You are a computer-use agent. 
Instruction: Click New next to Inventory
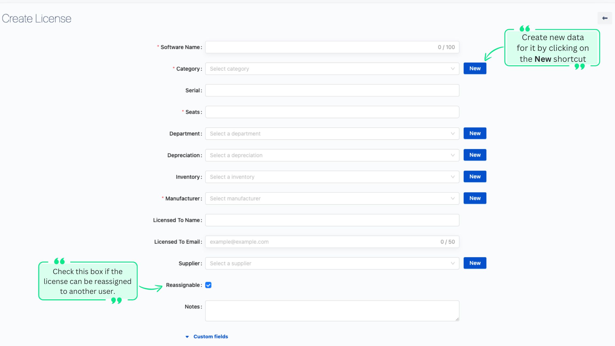pyautogui.click(x=475, y=176)
